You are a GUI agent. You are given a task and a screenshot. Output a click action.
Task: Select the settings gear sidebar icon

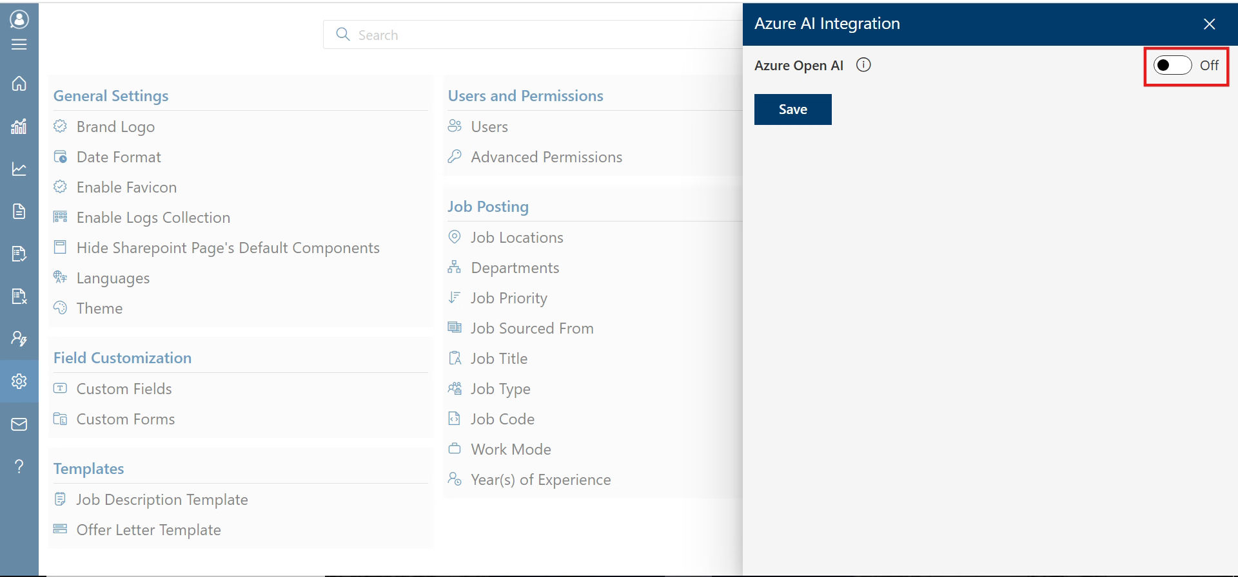19,381
